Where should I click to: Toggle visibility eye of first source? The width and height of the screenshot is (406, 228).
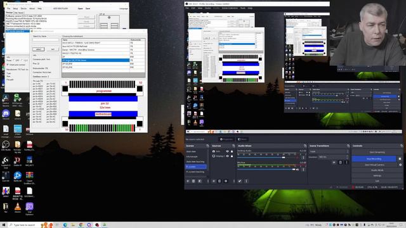pos(227,151)
